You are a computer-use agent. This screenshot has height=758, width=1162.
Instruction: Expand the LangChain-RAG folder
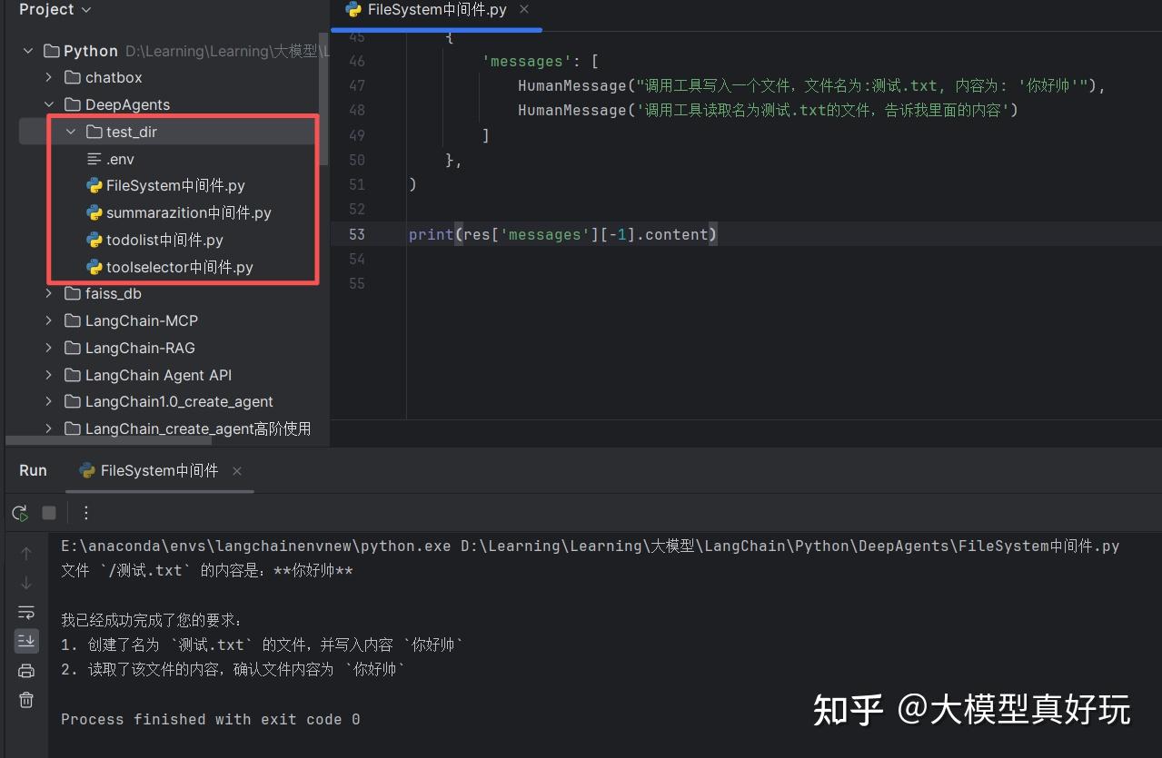pyautogui.click(x=50, y=349)
